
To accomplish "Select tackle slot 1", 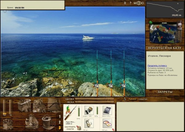I will click(60, 116).
